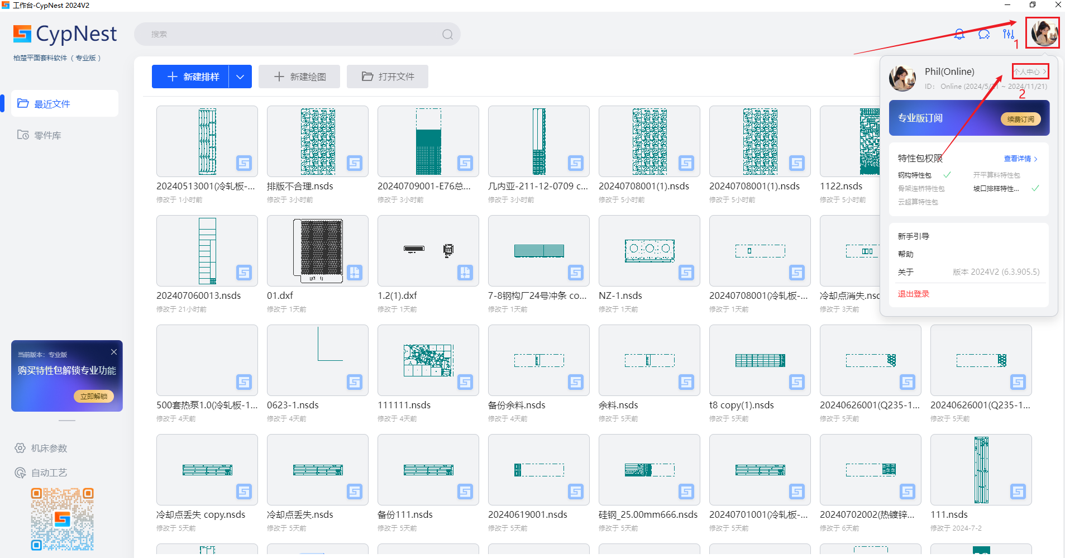The width and height of the screenshot is (1065, 558).
Task: Open the 20240619001.nsds thumbnail
Action: pos(539,470)
